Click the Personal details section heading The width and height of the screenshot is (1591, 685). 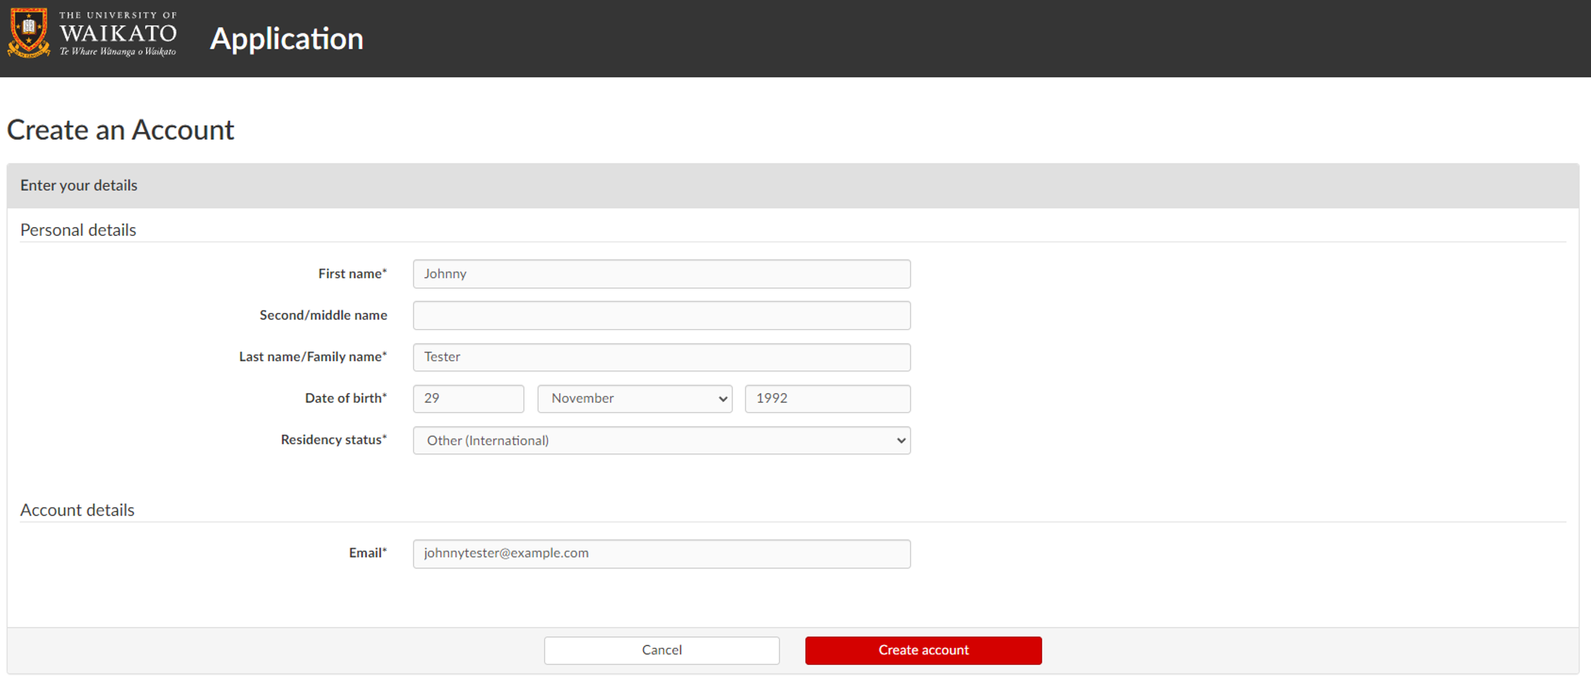click(78, 230)
